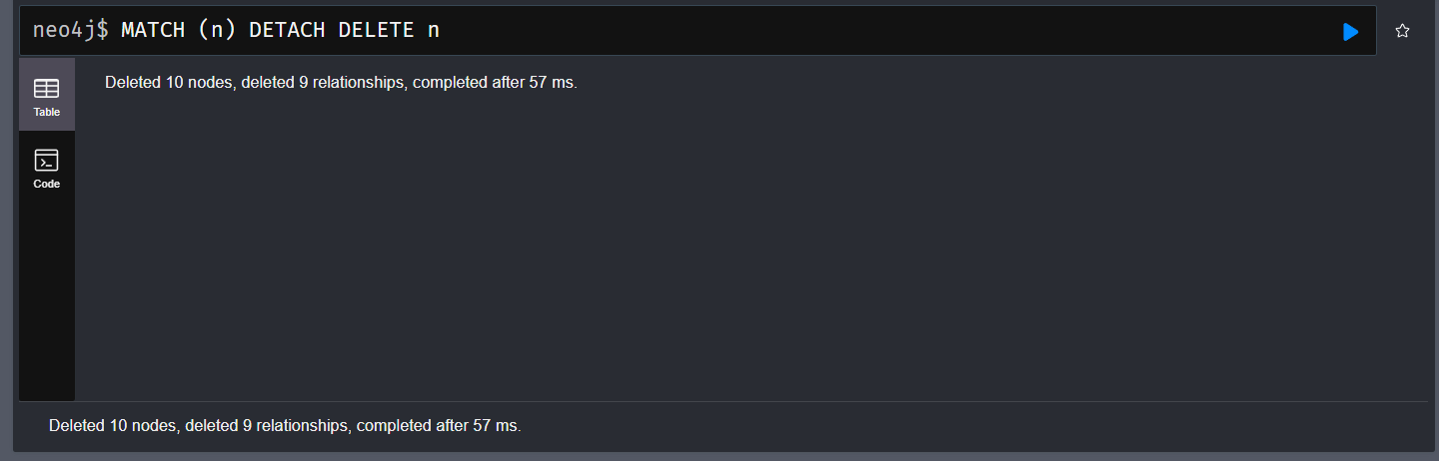The height and width of the screenshot is (461, 1439).
Task: Place cursor on MATCH keyword in editor
Action: (x=153, y=30)
